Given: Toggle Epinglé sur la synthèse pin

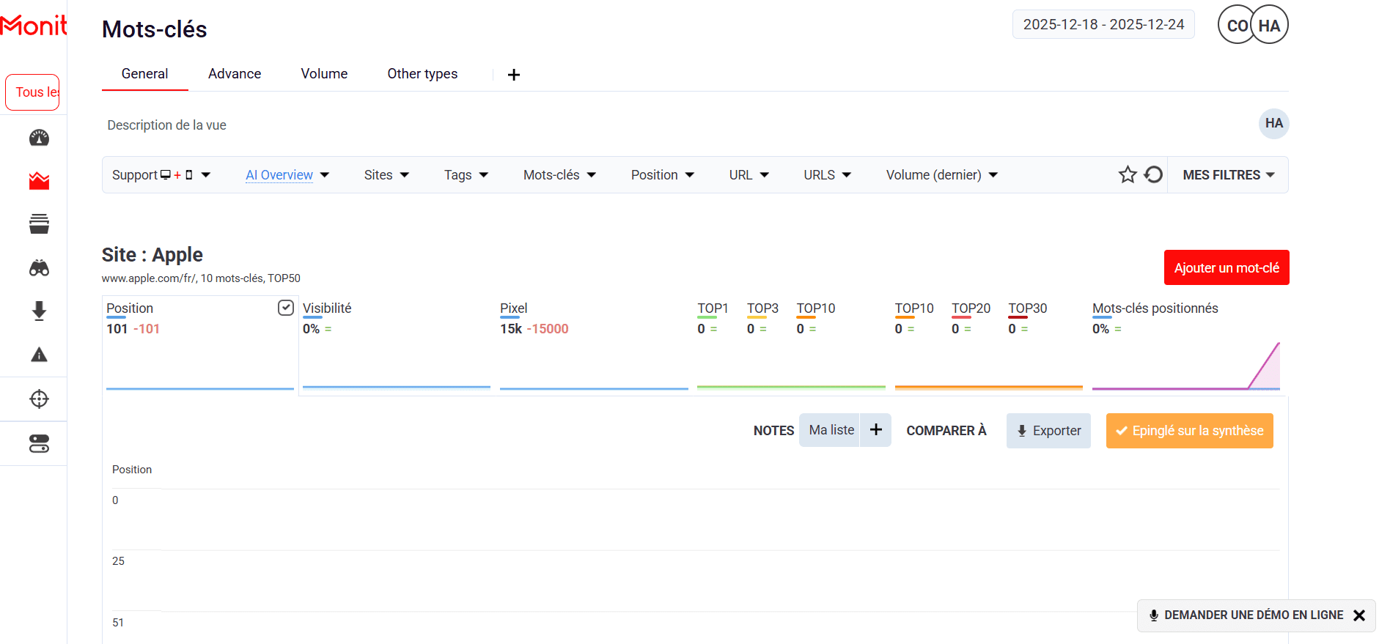Looking at the screenshot, I should [x=1189, y=431].
